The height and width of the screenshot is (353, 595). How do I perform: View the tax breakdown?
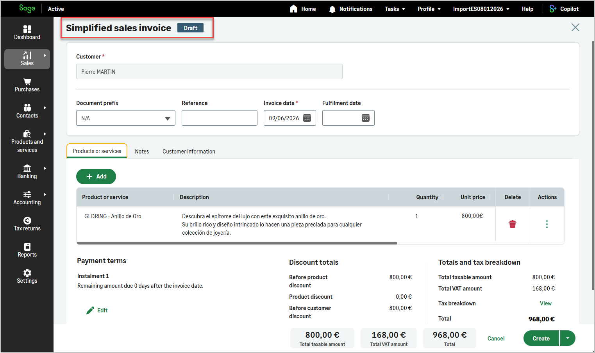(545, 303)
